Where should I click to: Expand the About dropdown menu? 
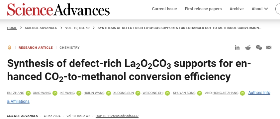pos(260,9)
